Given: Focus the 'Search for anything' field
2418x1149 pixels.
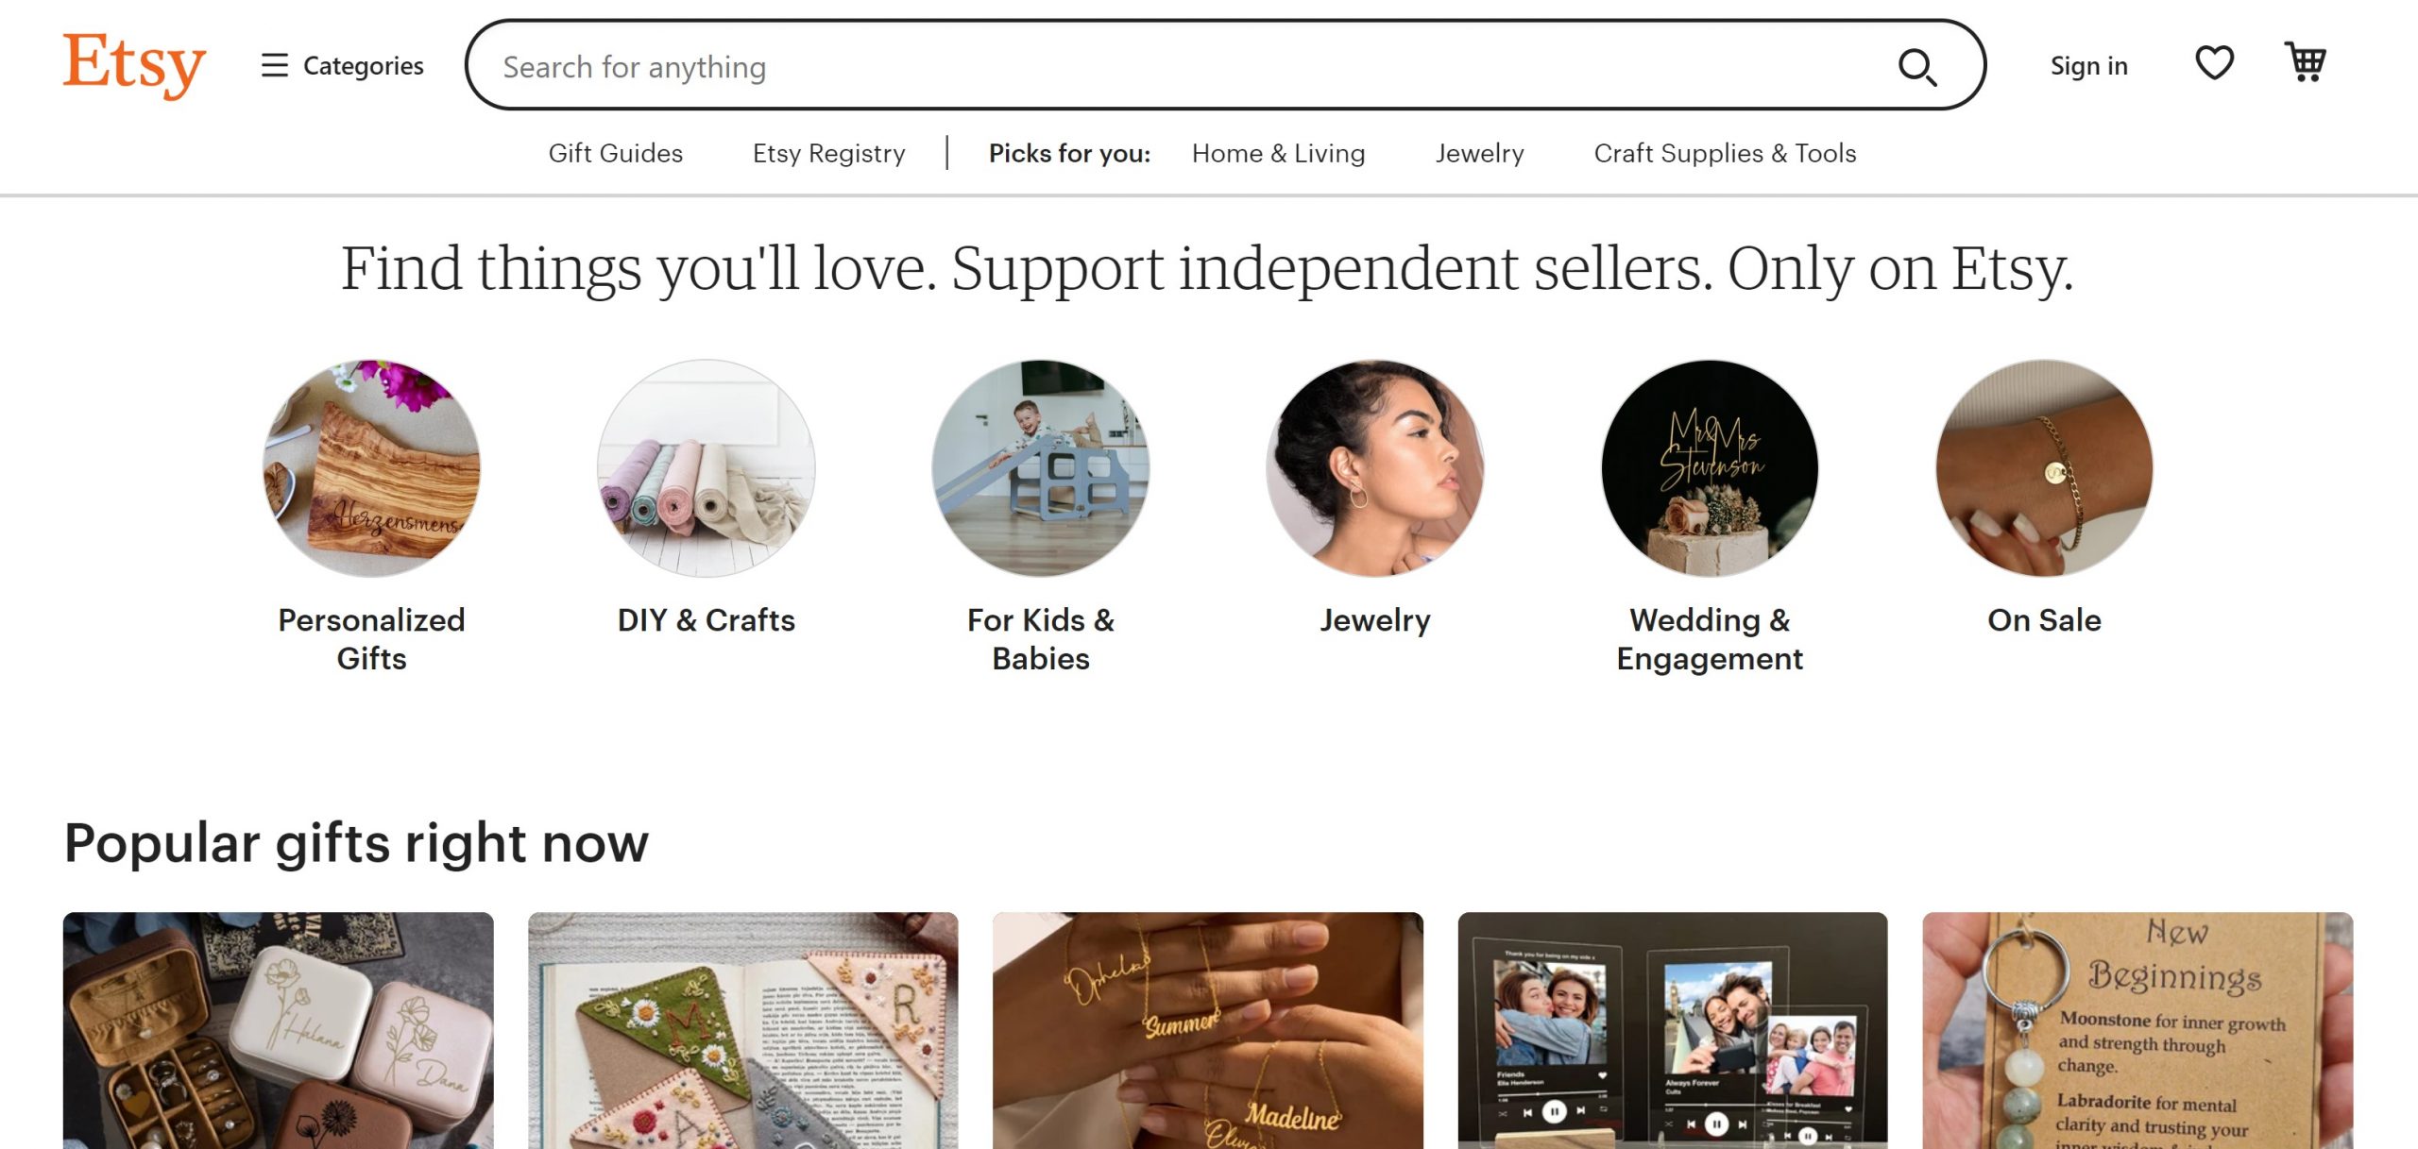Looking at the screenshot, I should coord(1133,67).
